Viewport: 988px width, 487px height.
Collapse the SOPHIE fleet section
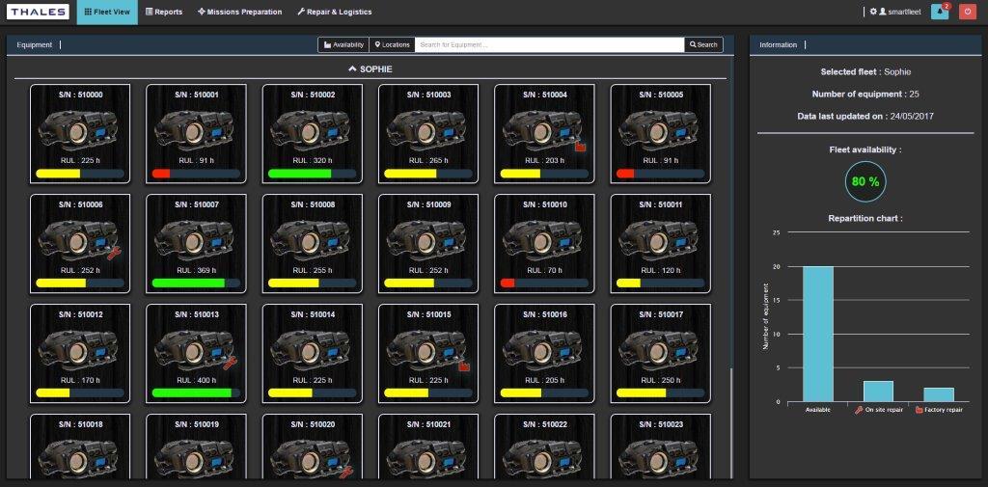coord(370,69)
